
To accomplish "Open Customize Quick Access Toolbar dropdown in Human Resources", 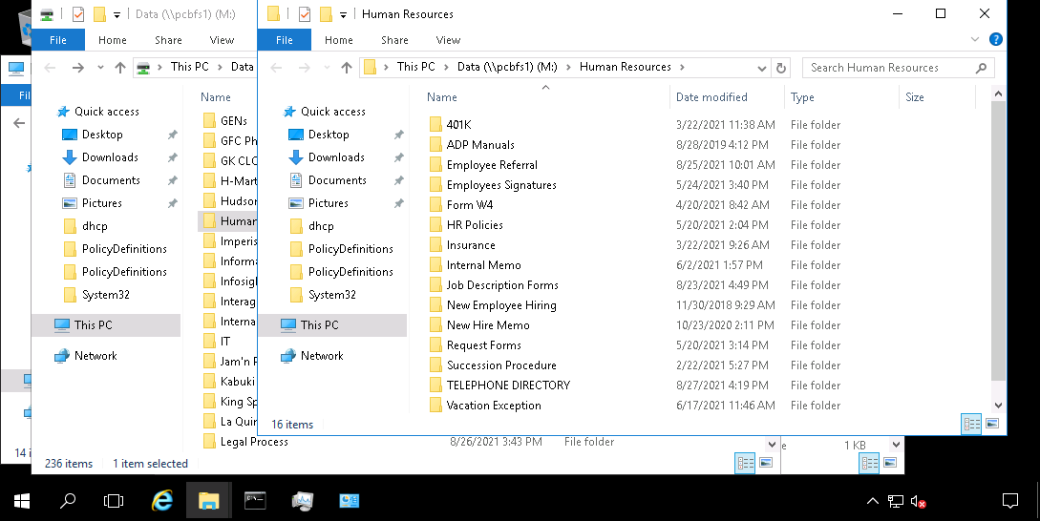I will click(343, 14).
